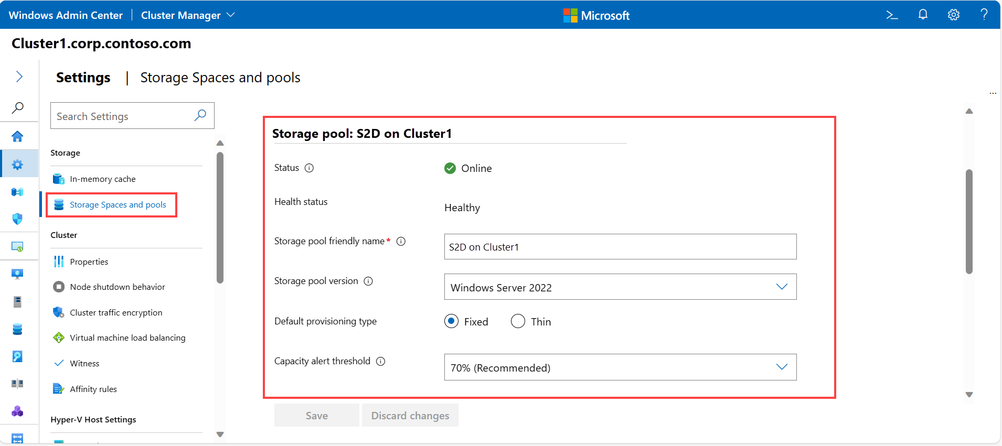Show Capacity alert threshold info tooltip
The image size is (1002, 446).
tap(381, 362)
